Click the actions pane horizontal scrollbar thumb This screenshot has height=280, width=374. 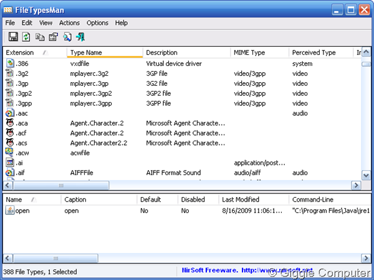tap(55, 258)
